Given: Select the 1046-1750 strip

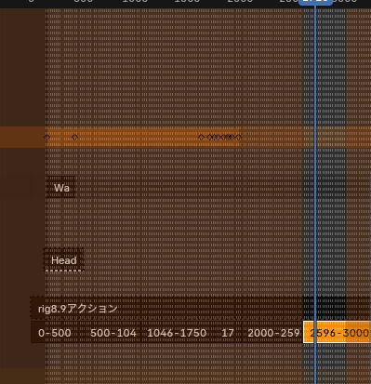Looking at the screenshot, I should click(x=177, y=333).
